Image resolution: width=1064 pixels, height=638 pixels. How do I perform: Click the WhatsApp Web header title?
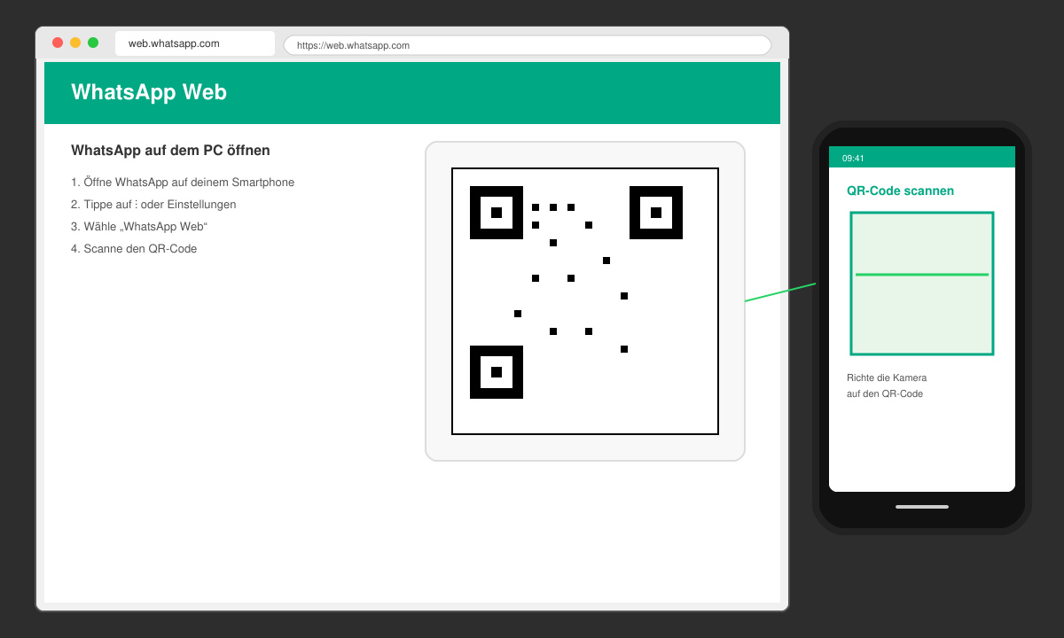(149, 92)
